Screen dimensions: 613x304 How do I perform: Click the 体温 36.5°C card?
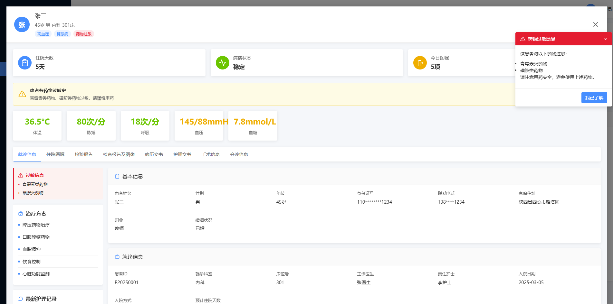tap(37, 125)
